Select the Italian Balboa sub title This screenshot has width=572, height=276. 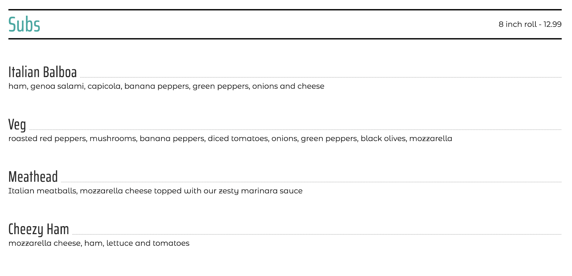tap(43, 72)
